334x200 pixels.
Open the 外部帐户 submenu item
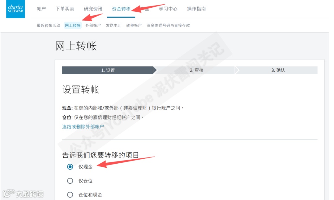point(93,26)
